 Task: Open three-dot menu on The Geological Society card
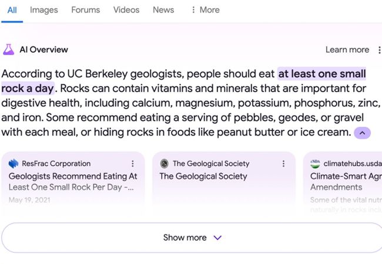click(x=283, y=164)
